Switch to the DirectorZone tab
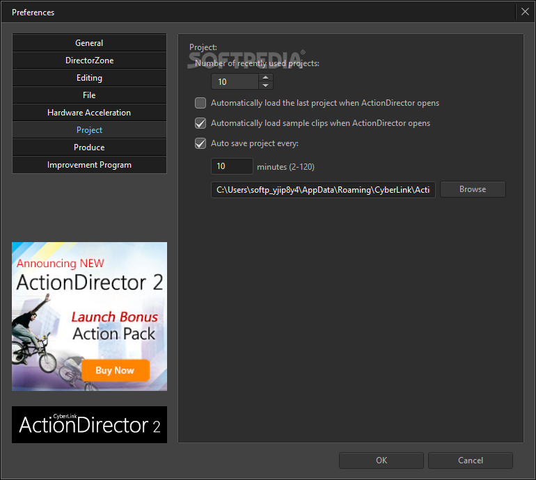 click(x=89, y=61)
